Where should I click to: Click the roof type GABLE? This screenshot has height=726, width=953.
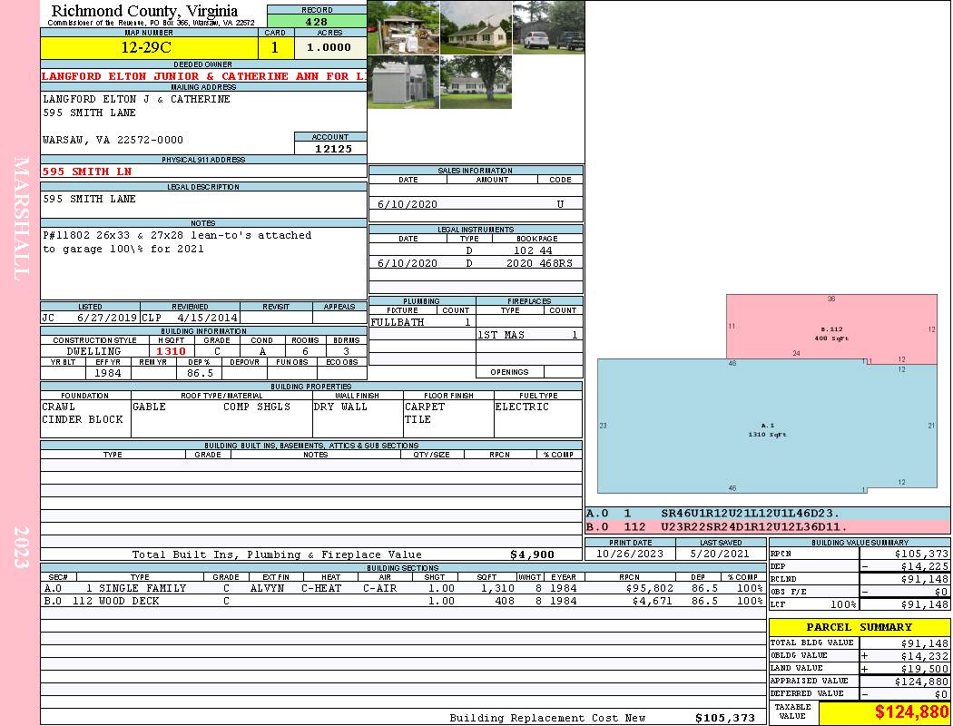pos(150,407)
